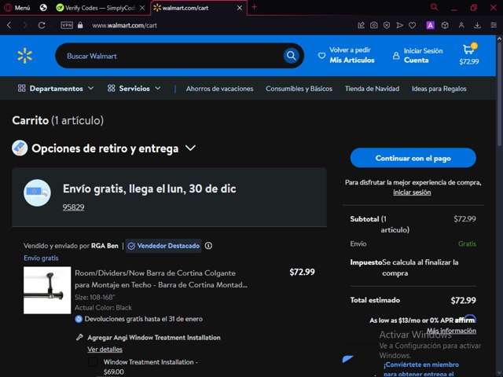Click the share page icon

[362, 25]
